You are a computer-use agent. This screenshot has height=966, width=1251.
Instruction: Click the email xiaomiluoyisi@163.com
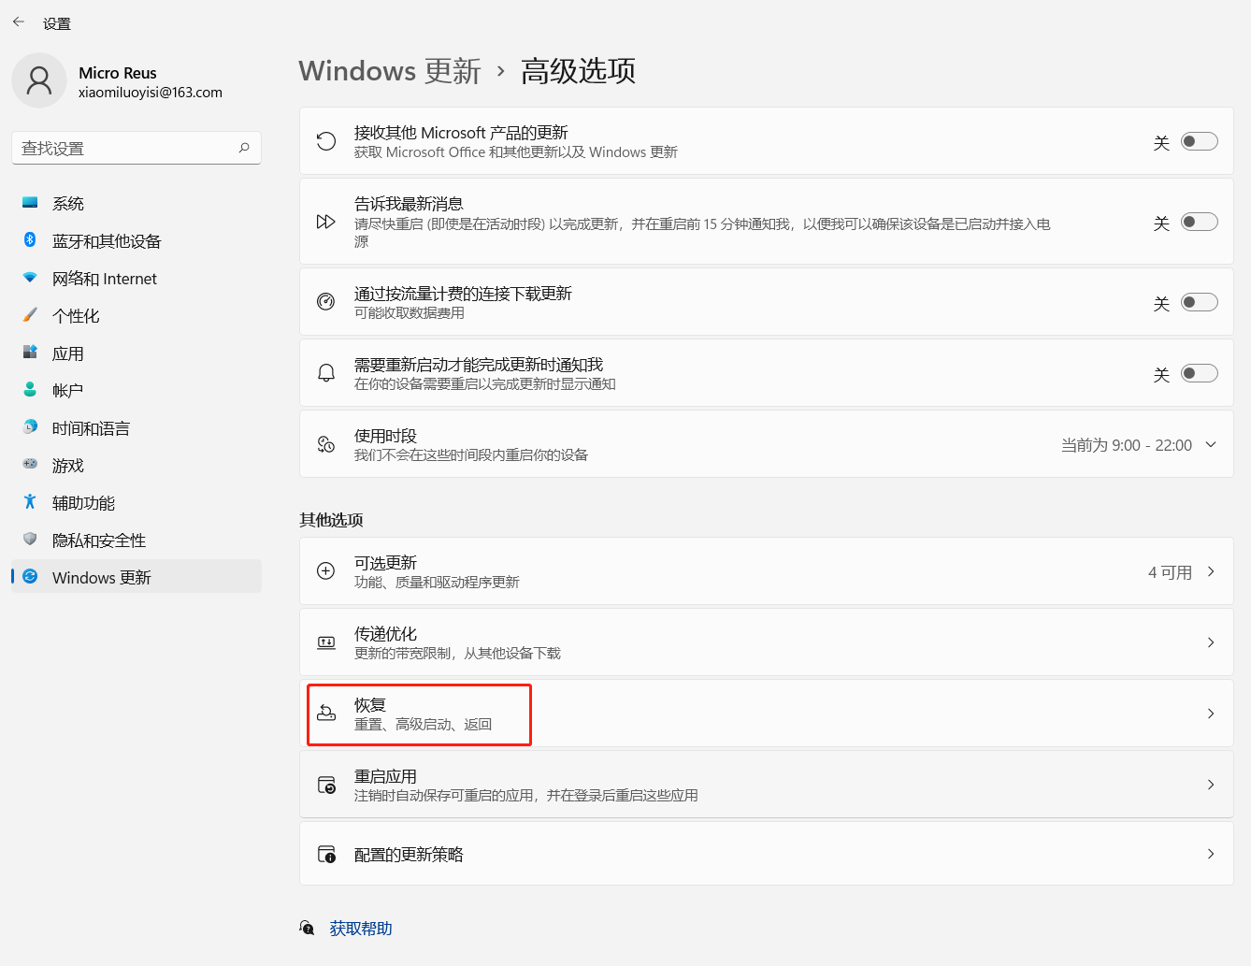coord(151,92)
